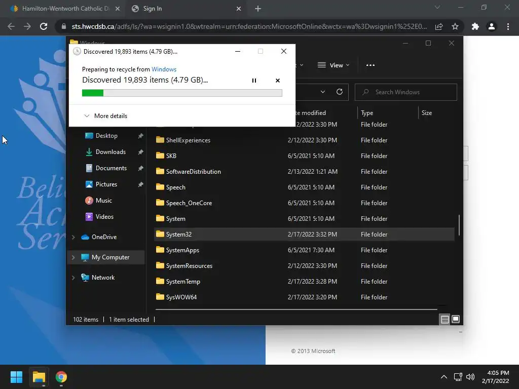Viewport: 519px width, 389px height.
Task: Click the recycle progress bar
Action: (182, 93)
